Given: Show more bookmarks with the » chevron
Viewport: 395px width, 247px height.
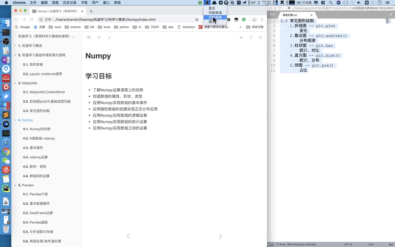Looking at the screenshot, I should (x=241, y=27).
